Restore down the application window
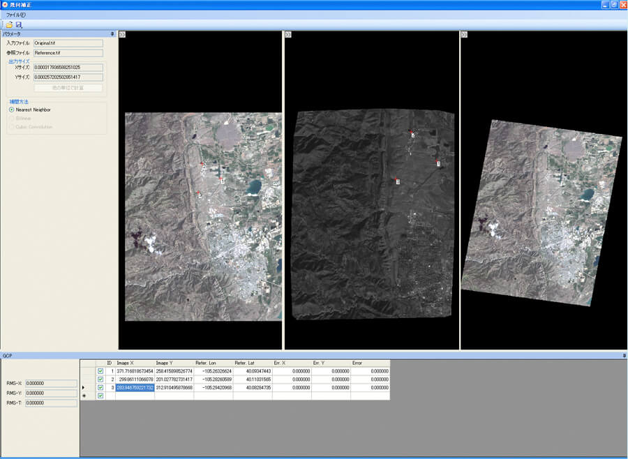The height and width of the screenshot is (459, 628). (614, 5)
